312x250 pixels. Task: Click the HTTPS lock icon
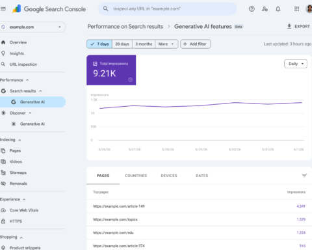click(3, 221)
